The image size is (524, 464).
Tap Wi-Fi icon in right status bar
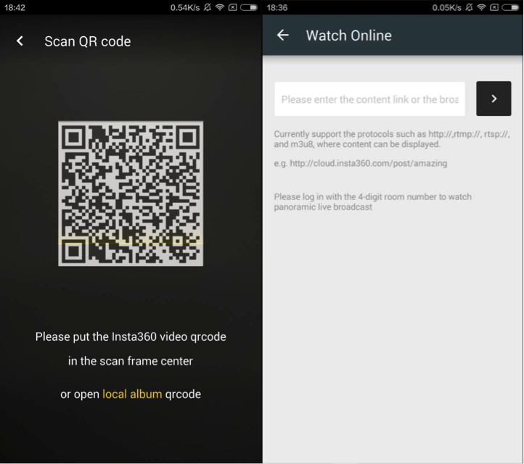(481, 7)
